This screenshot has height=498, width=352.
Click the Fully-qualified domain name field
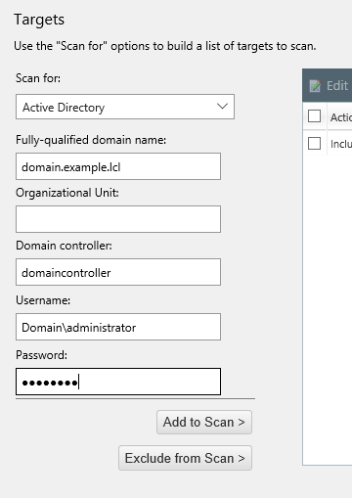(x=118, y=166)
